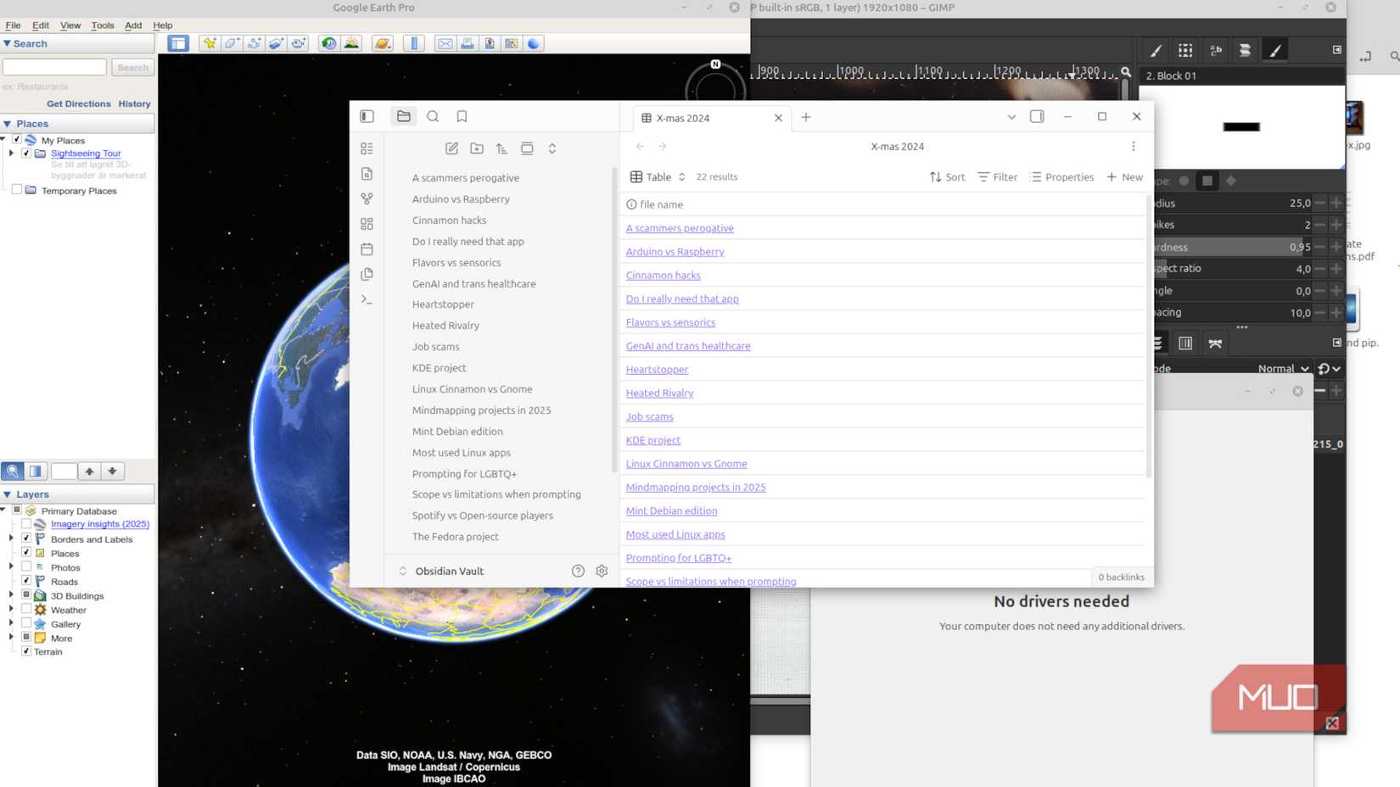The height and width of the screenshot is (787, 1400).
Task: Click the search input field in Google Earth
Action: (x=54, y=66)
